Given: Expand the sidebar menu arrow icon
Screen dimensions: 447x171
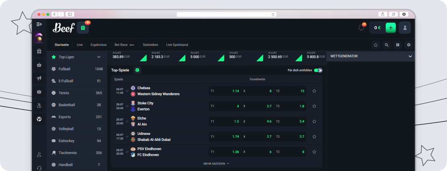Looking at the screenshot, I should [x=39, y=24].
